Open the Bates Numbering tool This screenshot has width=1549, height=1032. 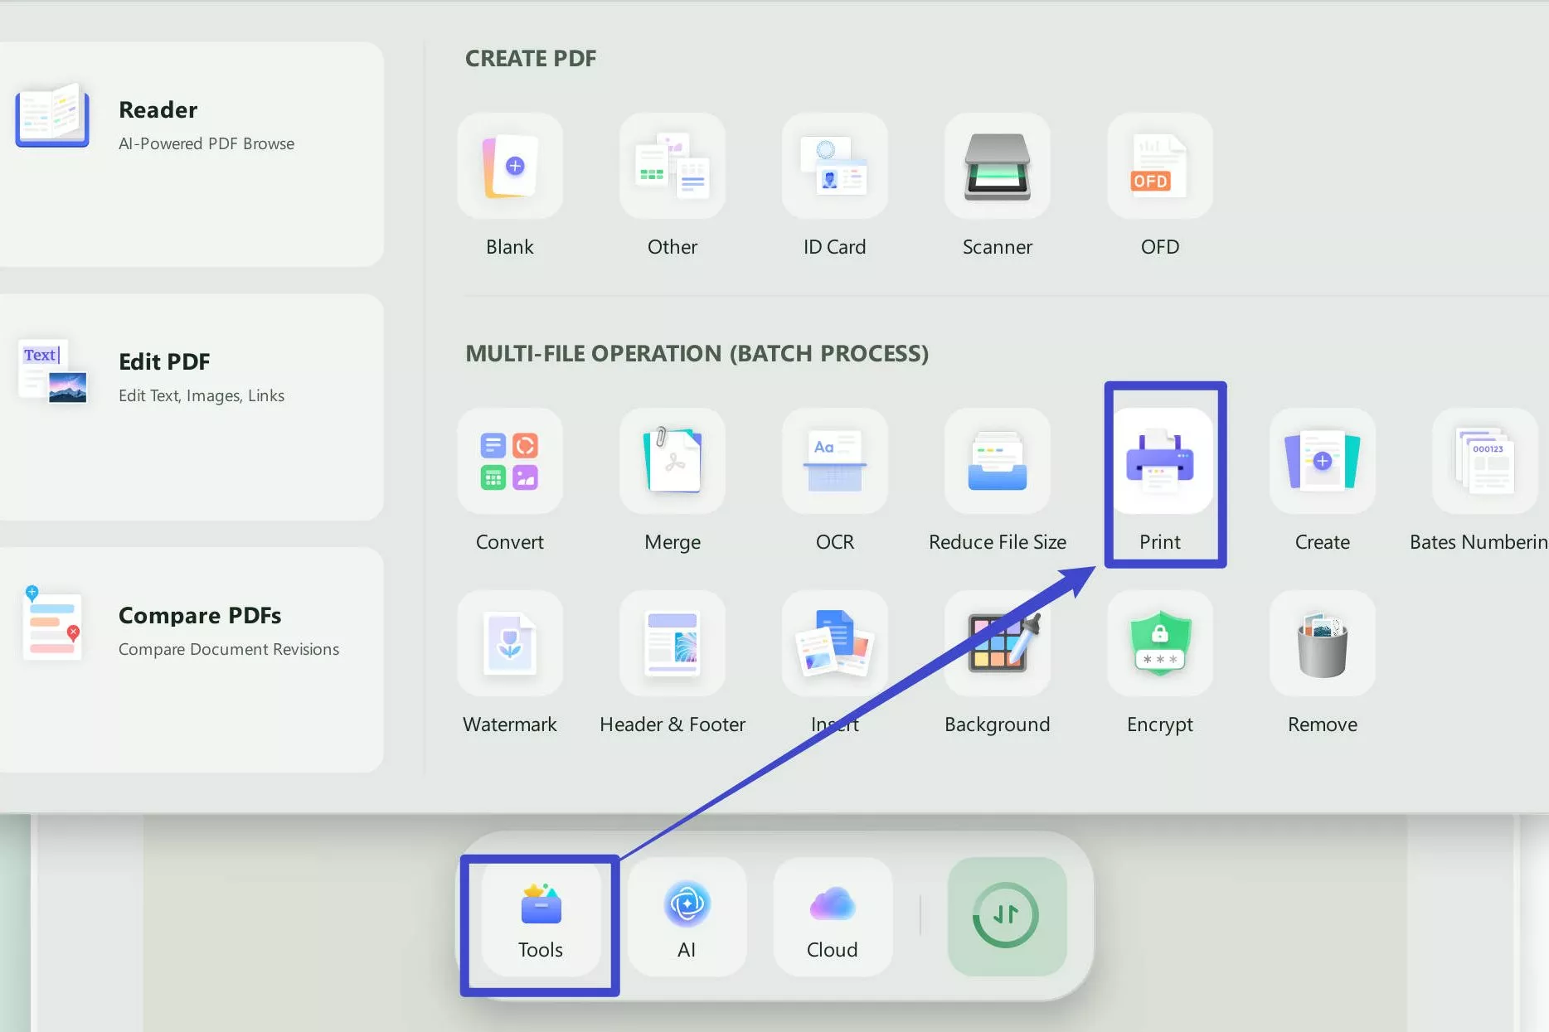click(x=1485, y=461)
